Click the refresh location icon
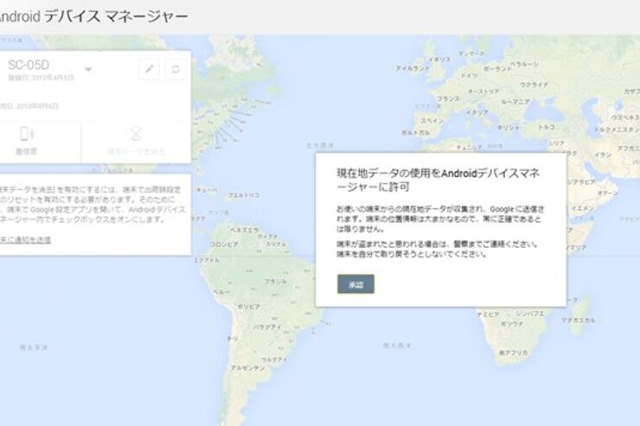The width and height of the screenshot is (640, 426). pyautogui.click(x=176, y=69)
